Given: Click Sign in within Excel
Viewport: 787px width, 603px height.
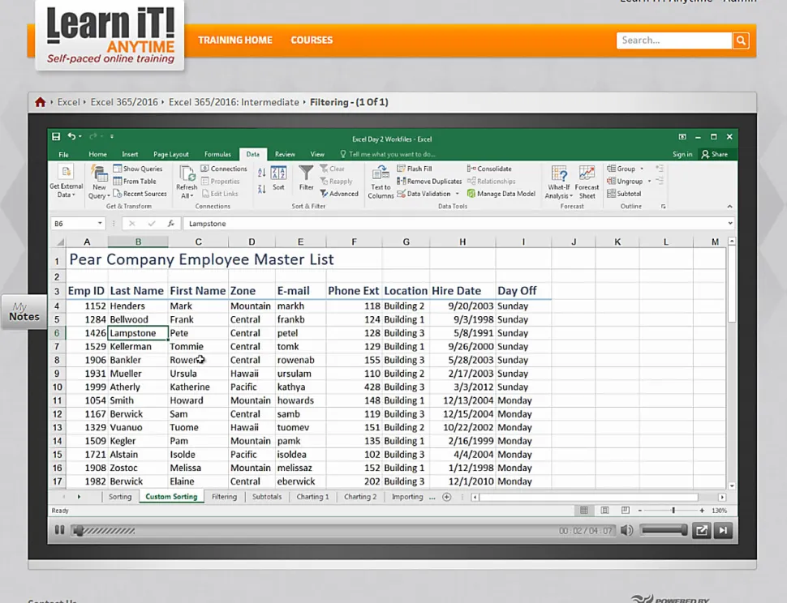Looking at the screenshot, I should tap(682, 154).
